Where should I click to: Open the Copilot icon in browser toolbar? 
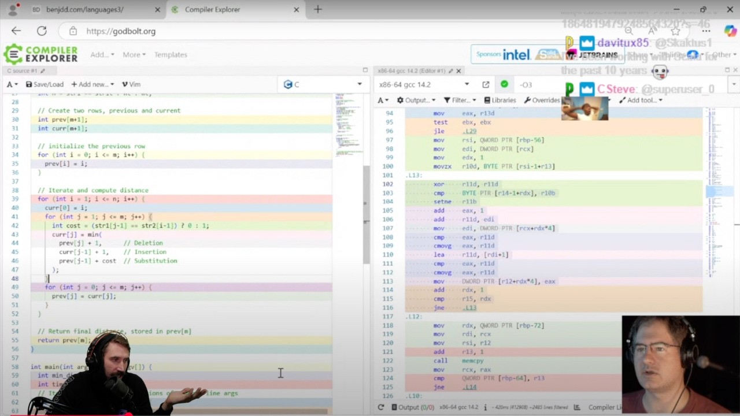(x=730, y=31)
